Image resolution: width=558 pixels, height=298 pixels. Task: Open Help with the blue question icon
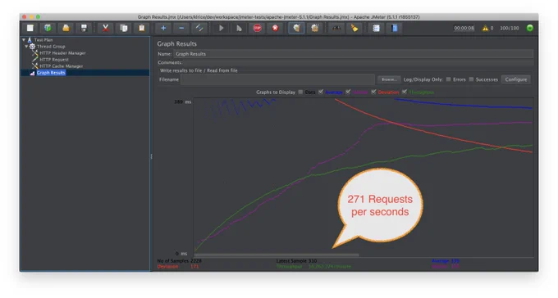point(395,28)
